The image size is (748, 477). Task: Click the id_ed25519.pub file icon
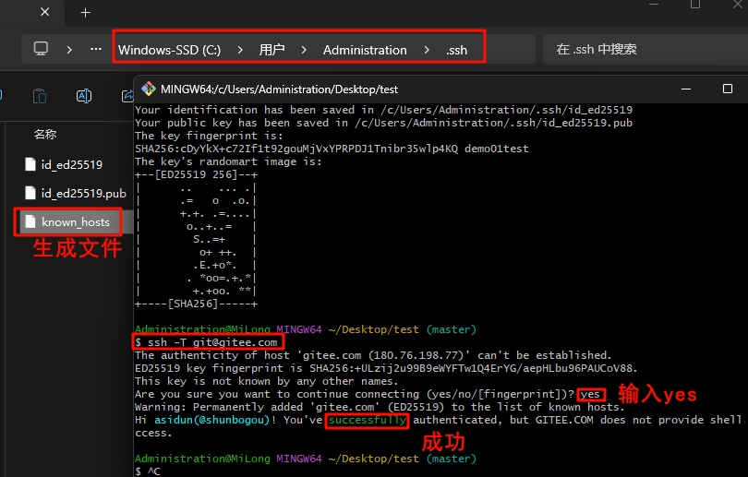(x=30, y=193)
